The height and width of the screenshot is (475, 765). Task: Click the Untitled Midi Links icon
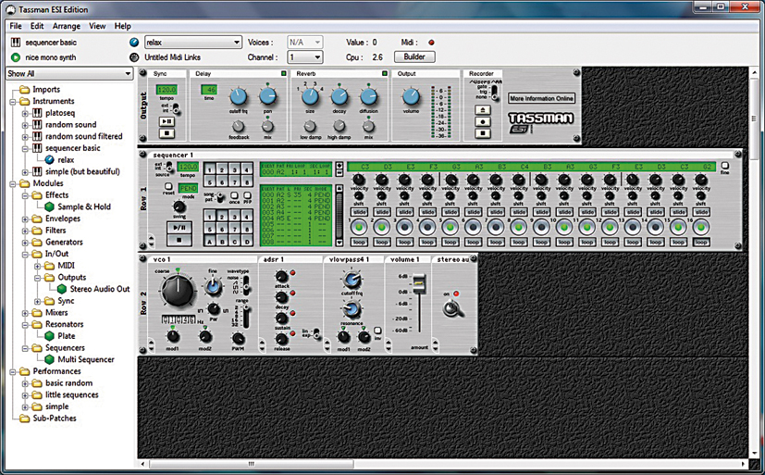[x=134, y=57]
